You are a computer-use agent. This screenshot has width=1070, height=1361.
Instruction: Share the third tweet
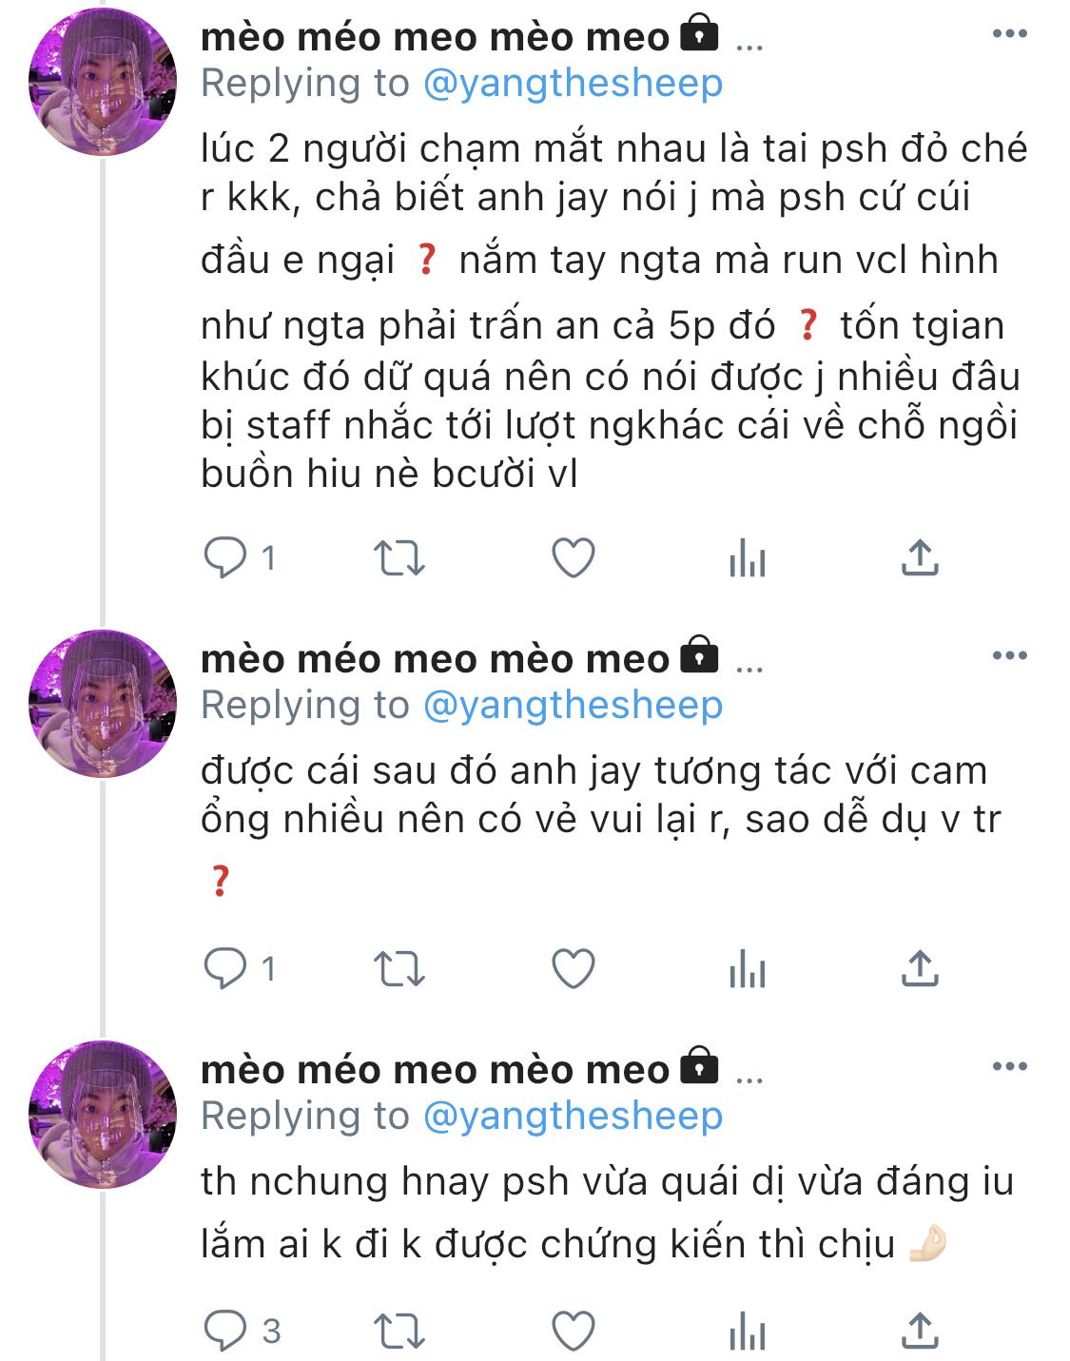(x=920, y=1332)
